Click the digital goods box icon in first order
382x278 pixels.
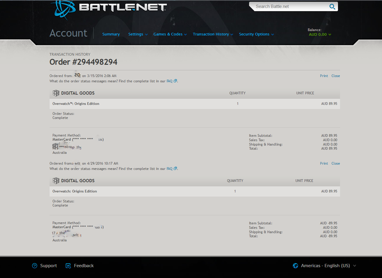[x=56, y=93]
